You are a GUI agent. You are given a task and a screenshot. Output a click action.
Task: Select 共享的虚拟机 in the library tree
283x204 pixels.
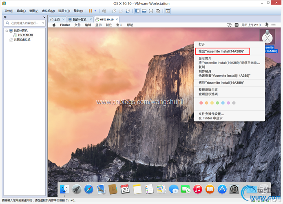(x=22, y=40)
